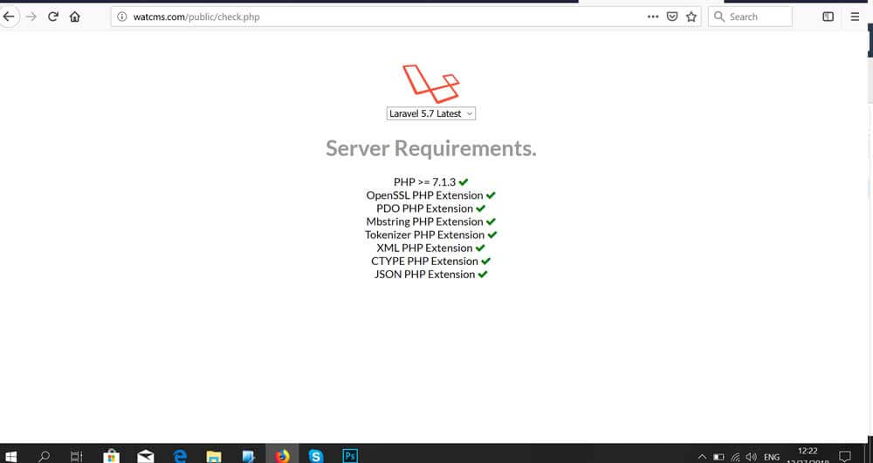Open the Windows Start menu
This screenshot has width=873, height=463.
10,456
